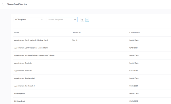The width and height of the screenshot is (171, 104).
Task: Select Appointment Reminder template with Invalid Date
Action: coord(23,63)
